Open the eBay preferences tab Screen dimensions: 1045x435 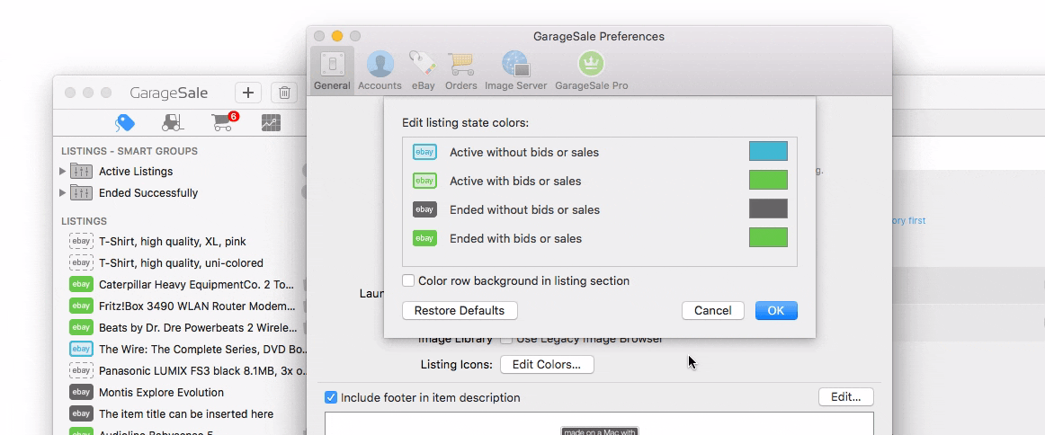(424, 71)
